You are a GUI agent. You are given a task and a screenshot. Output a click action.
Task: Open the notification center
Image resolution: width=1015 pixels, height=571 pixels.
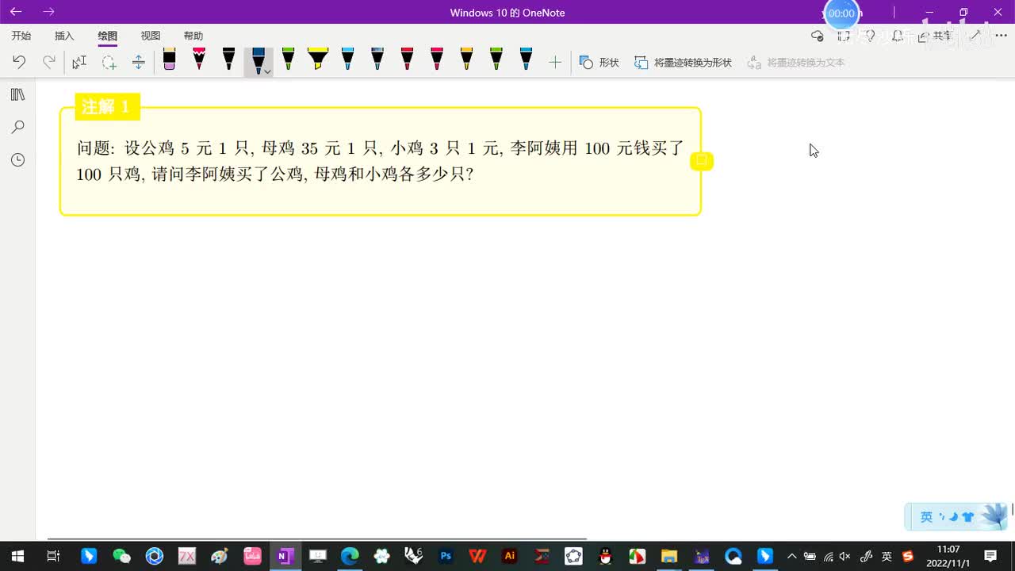(990, 556)
